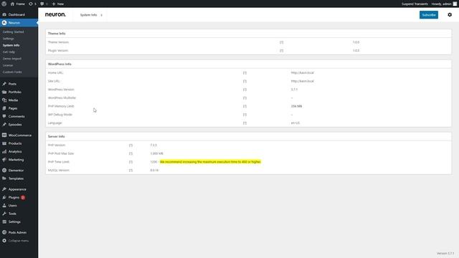Click the Site URL value text
This screenshot has width=459, height=258.
302,81
